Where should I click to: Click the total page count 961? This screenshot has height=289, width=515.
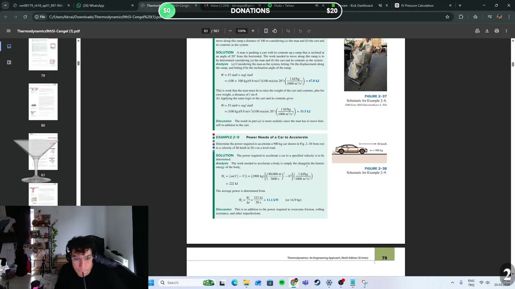click(216, 31)
